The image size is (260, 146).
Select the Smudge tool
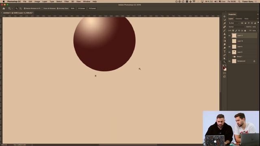coord(225,45)
